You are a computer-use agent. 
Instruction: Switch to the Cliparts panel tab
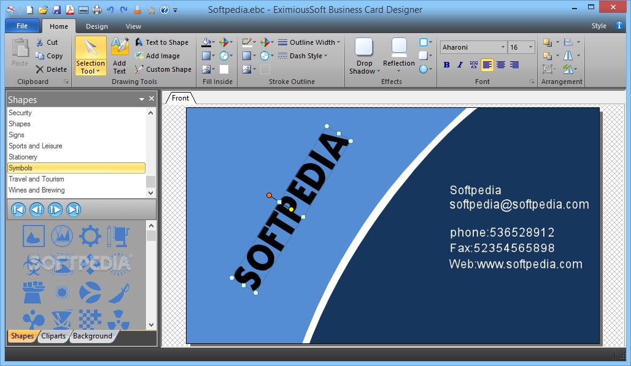(x=53, y=336)
